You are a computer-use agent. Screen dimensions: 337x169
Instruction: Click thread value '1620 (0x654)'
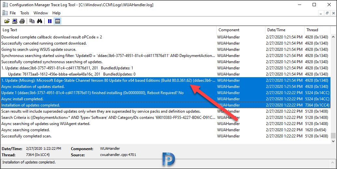(x=316, y=130)
